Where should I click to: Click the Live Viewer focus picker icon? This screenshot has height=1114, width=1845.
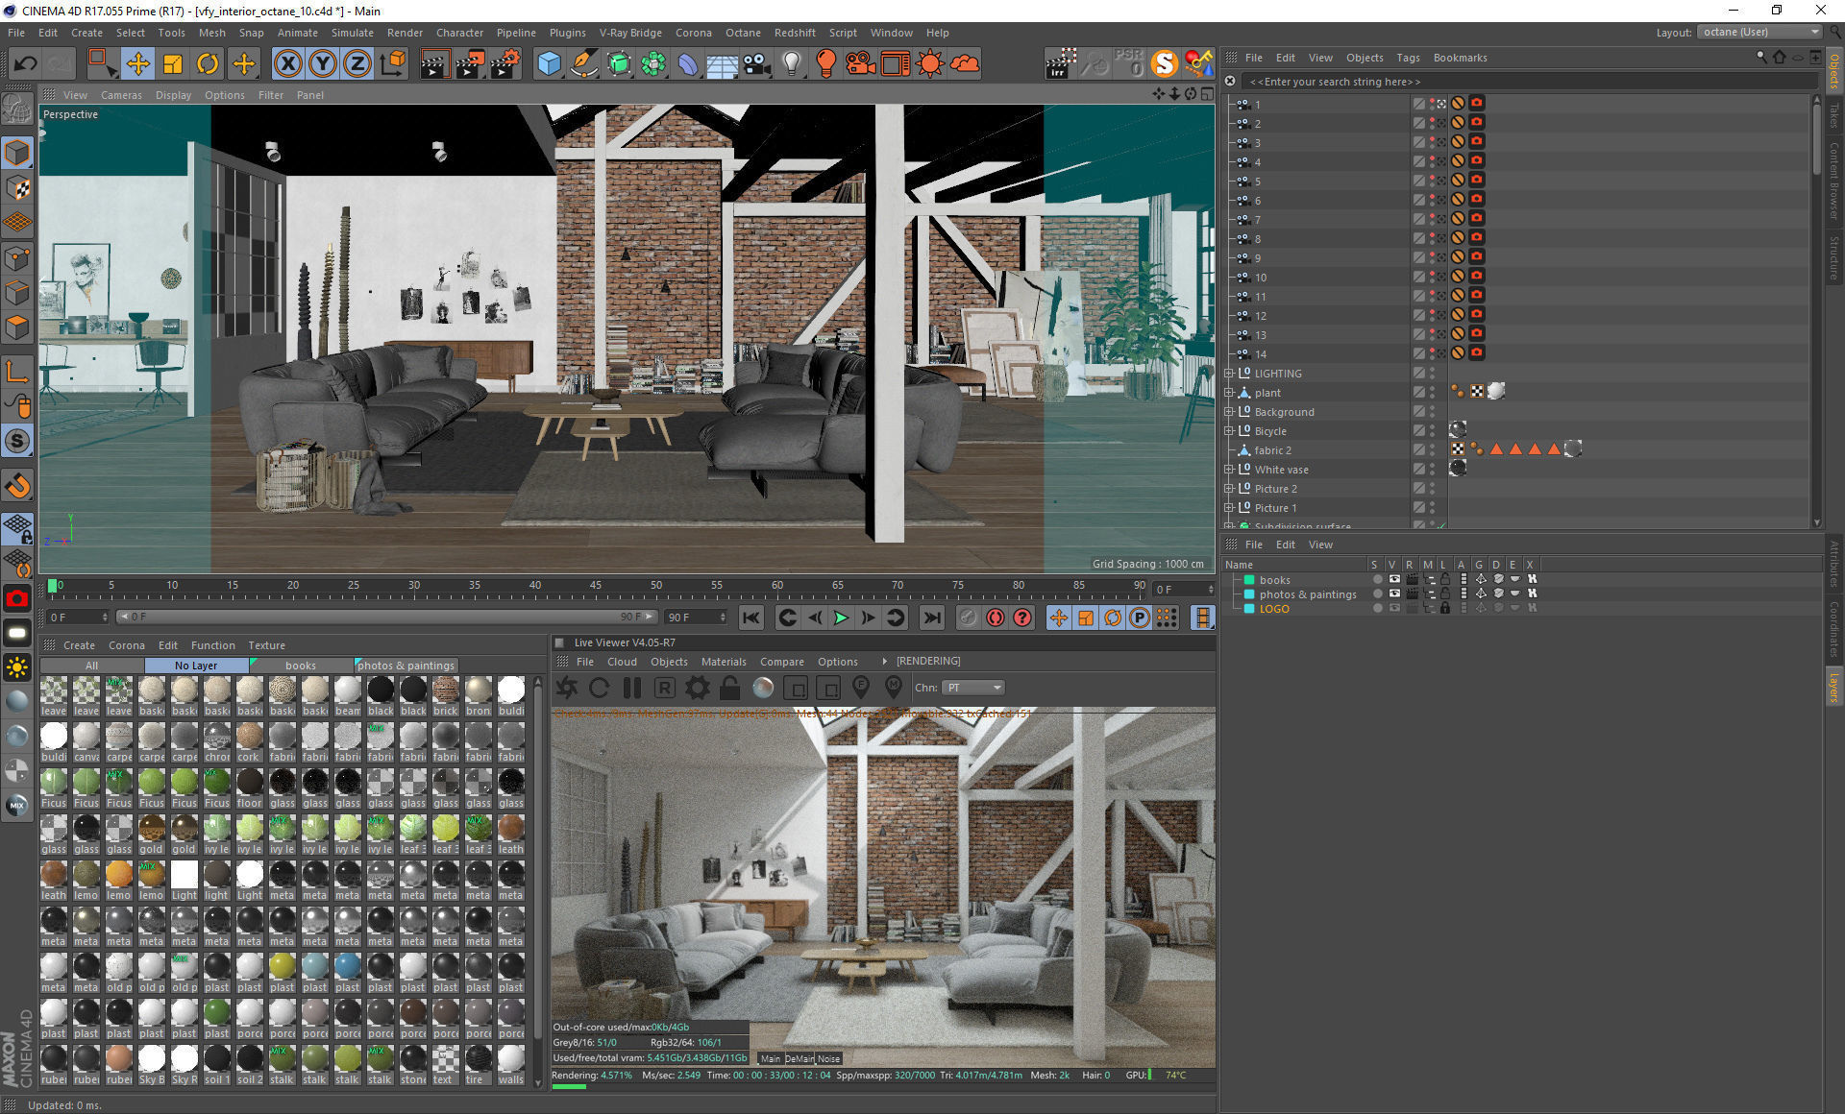pyautogui.click(x=861, y=688)
